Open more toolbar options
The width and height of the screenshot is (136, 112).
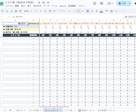click(x=123, y=11)
